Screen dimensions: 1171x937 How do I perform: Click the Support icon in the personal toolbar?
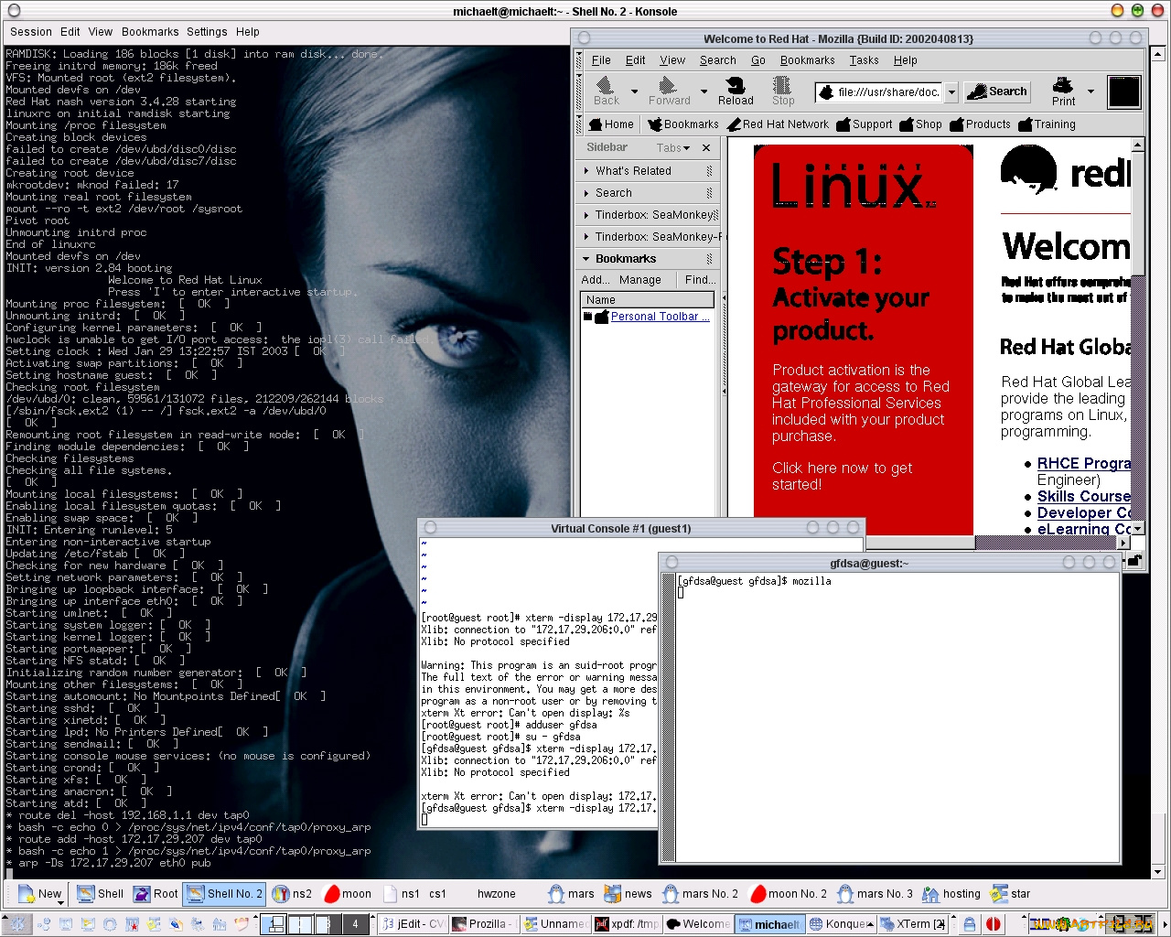(x=864, y=124)
